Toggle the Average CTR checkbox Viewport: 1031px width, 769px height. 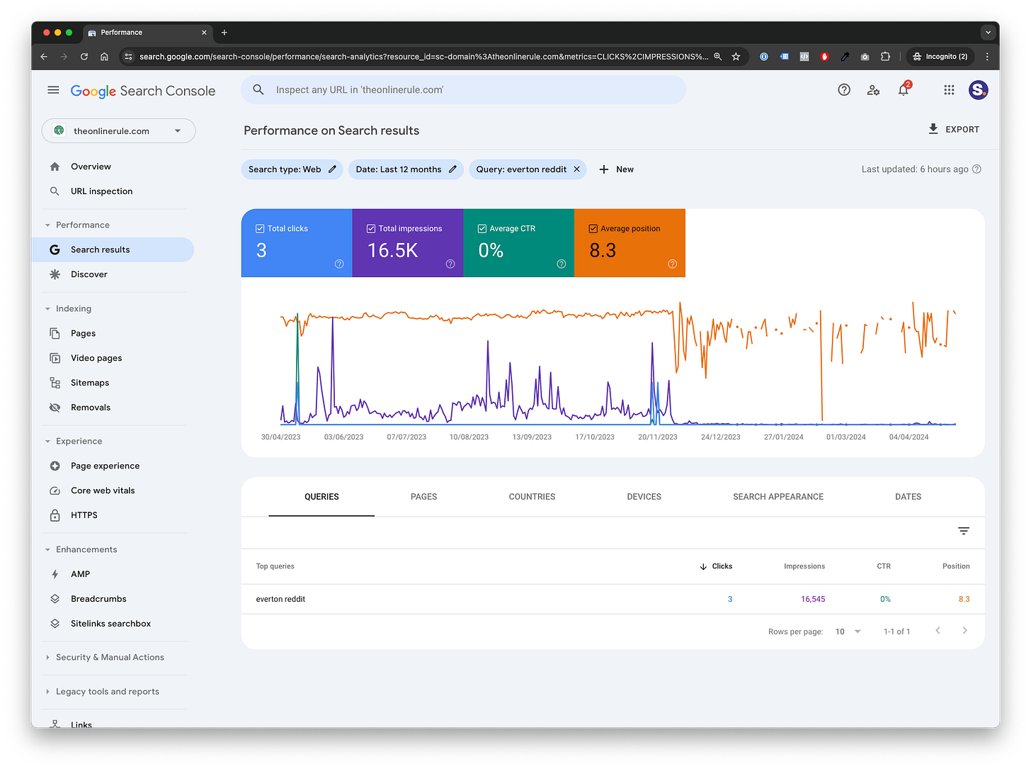pos(482,229)
